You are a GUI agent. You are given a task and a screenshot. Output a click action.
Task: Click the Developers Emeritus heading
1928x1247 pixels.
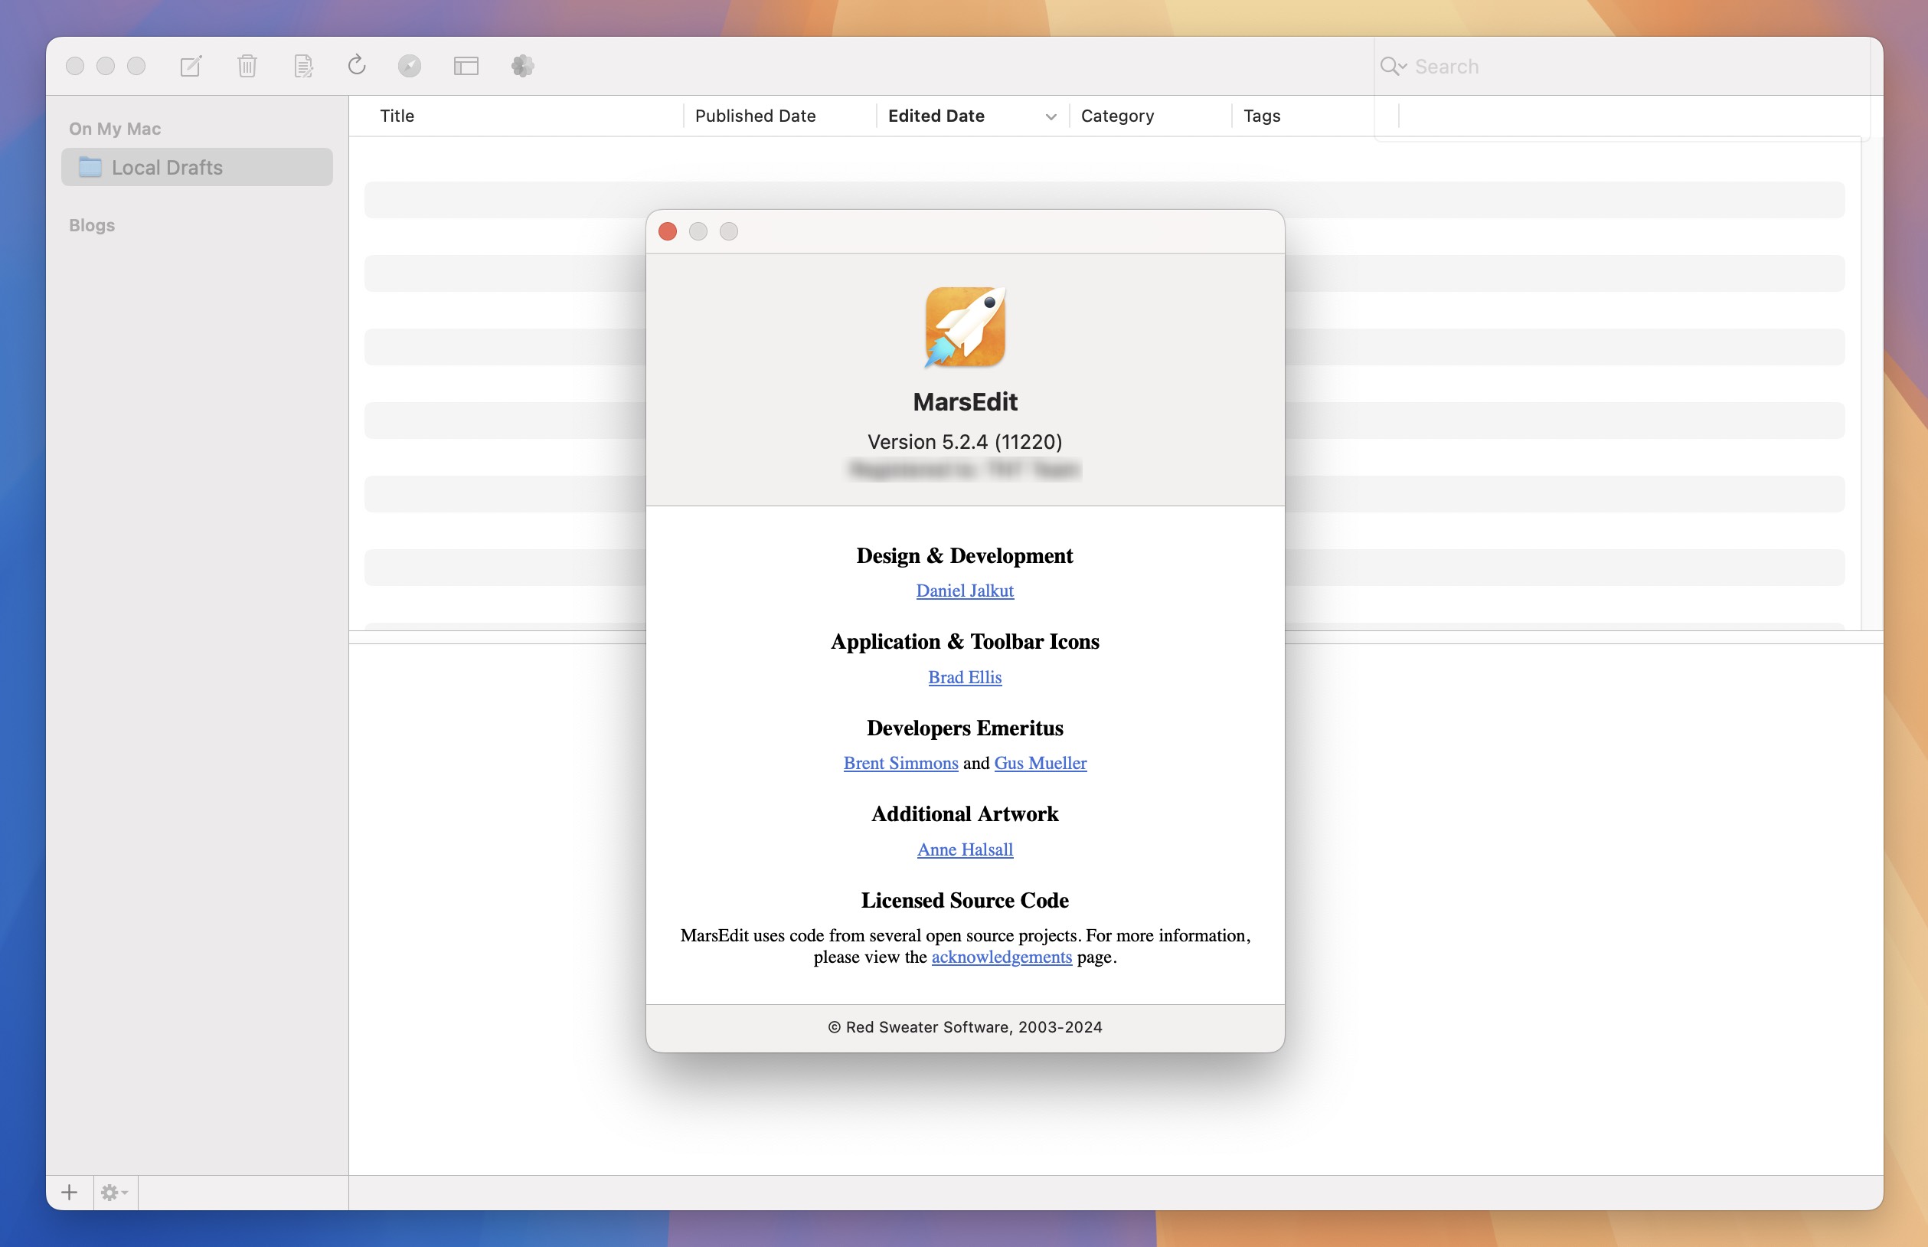tap(965, 728)
